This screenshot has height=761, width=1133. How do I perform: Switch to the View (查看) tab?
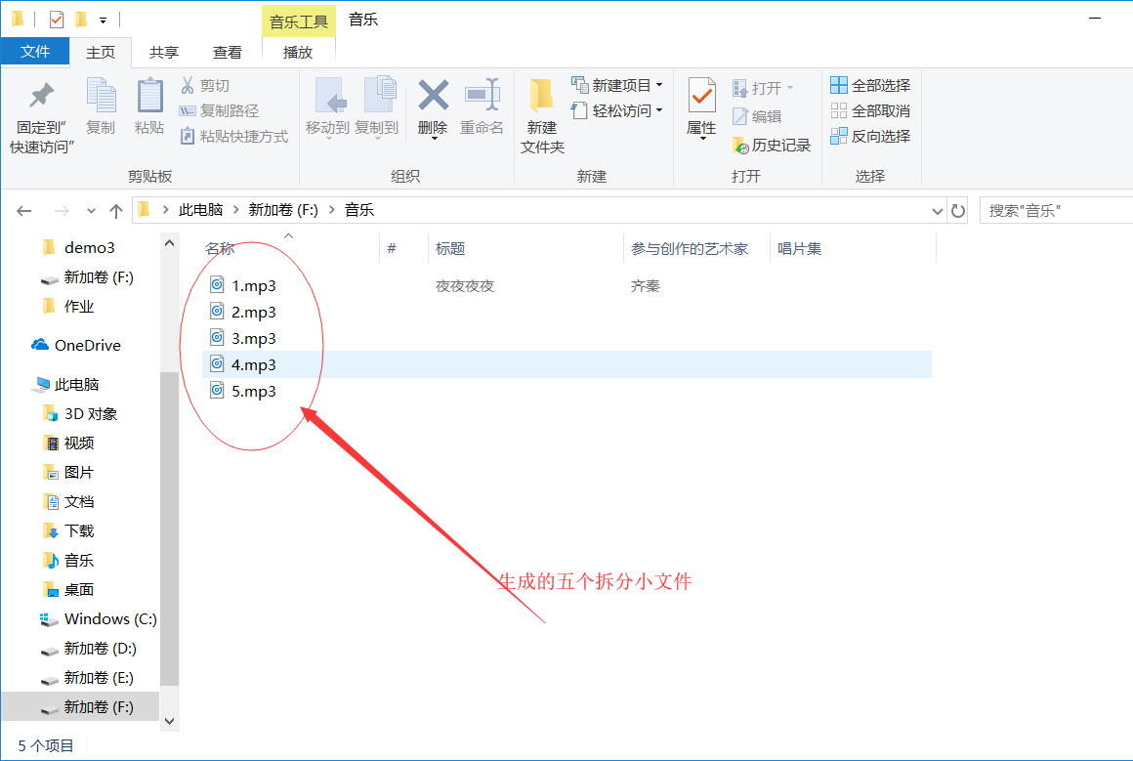click(228, 52)
